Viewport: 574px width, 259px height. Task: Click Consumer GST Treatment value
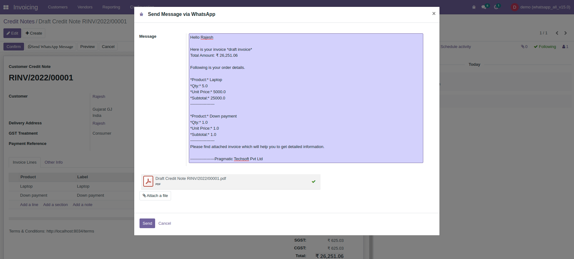click(x=102, y=133)
